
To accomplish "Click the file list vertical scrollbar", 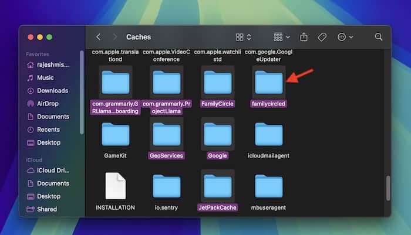I will 388,188.
